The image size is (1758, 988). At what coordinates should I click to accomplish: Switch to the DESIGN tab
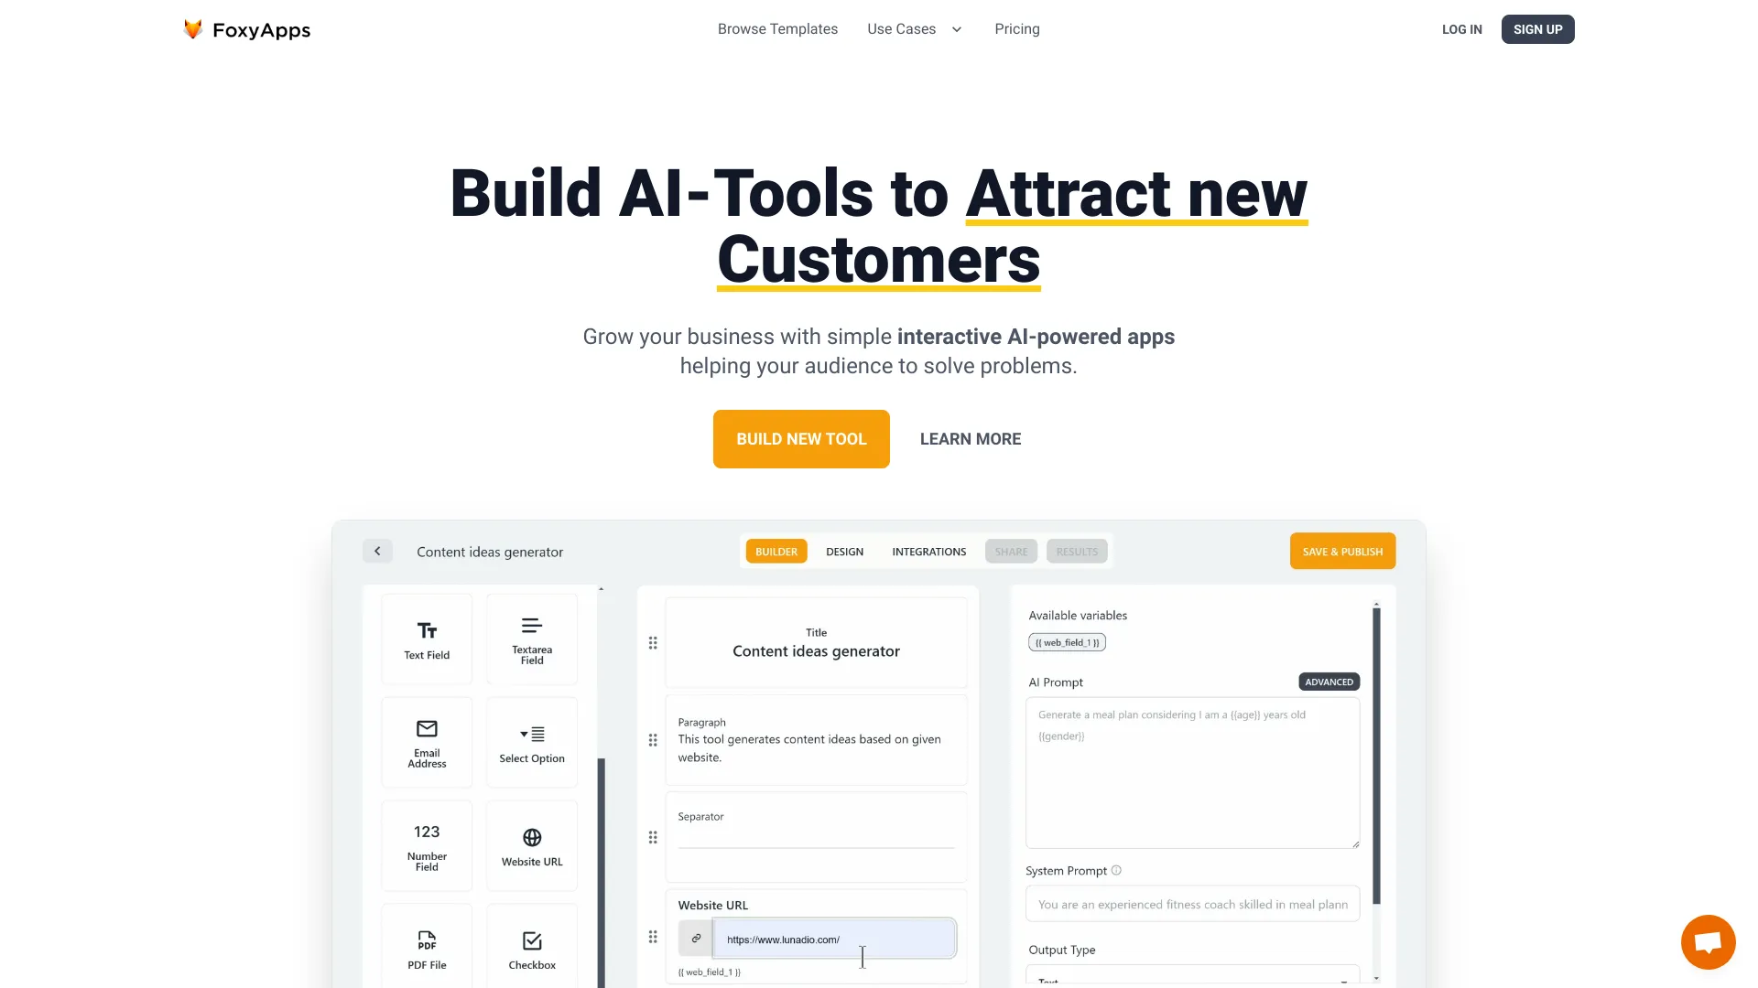click(844, 552)
